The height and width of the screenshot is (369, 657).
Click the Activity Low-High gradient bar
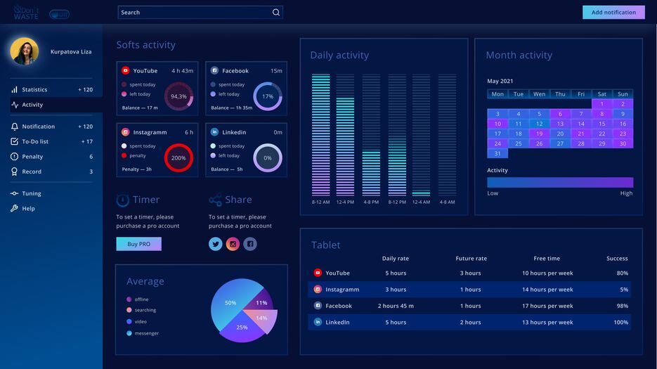click(559, 182)
